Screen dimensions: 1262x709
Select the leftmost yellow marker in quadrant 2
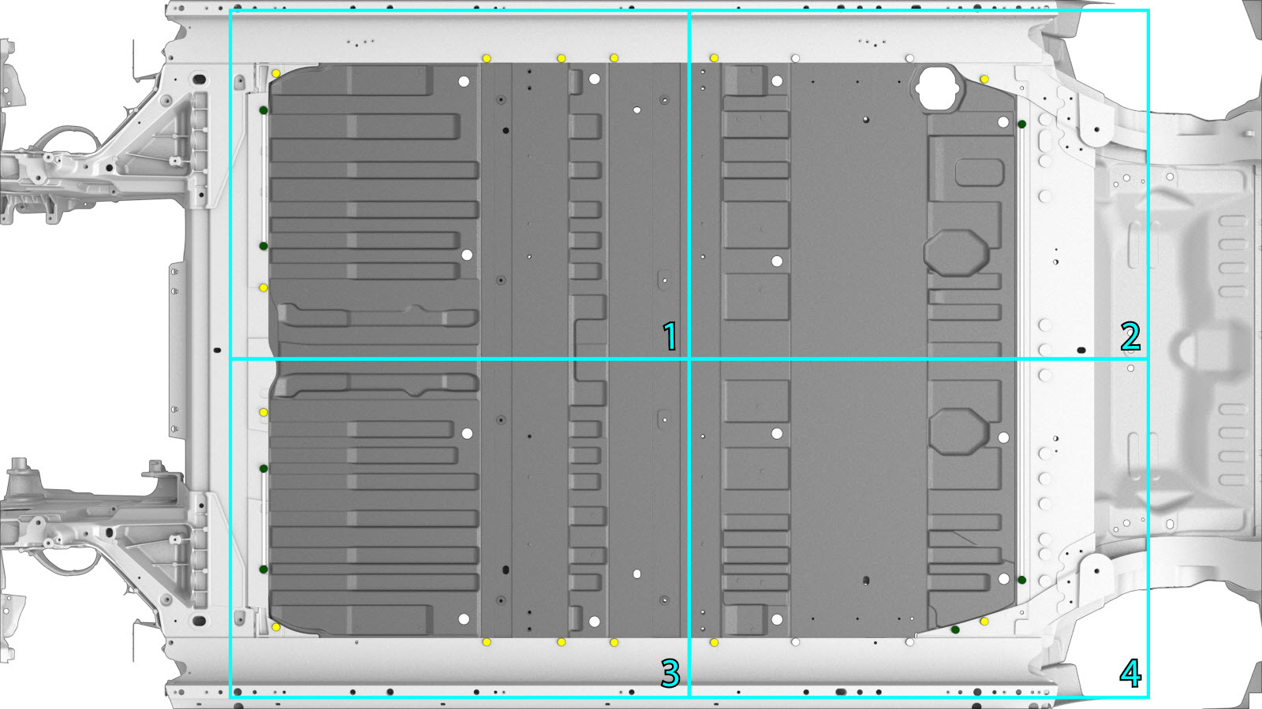point(714,58)
